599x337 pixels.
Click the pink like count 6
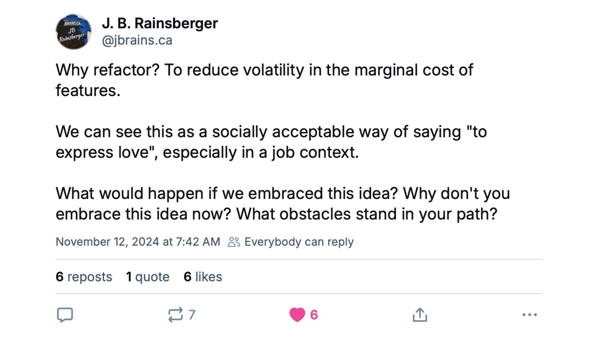(314, 315)
